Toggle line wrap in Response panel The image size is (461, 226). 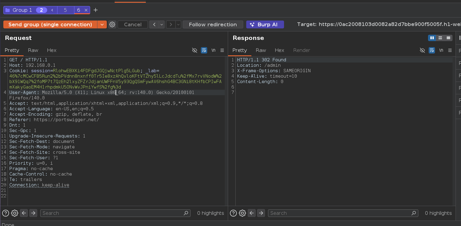tap(432, 50)
